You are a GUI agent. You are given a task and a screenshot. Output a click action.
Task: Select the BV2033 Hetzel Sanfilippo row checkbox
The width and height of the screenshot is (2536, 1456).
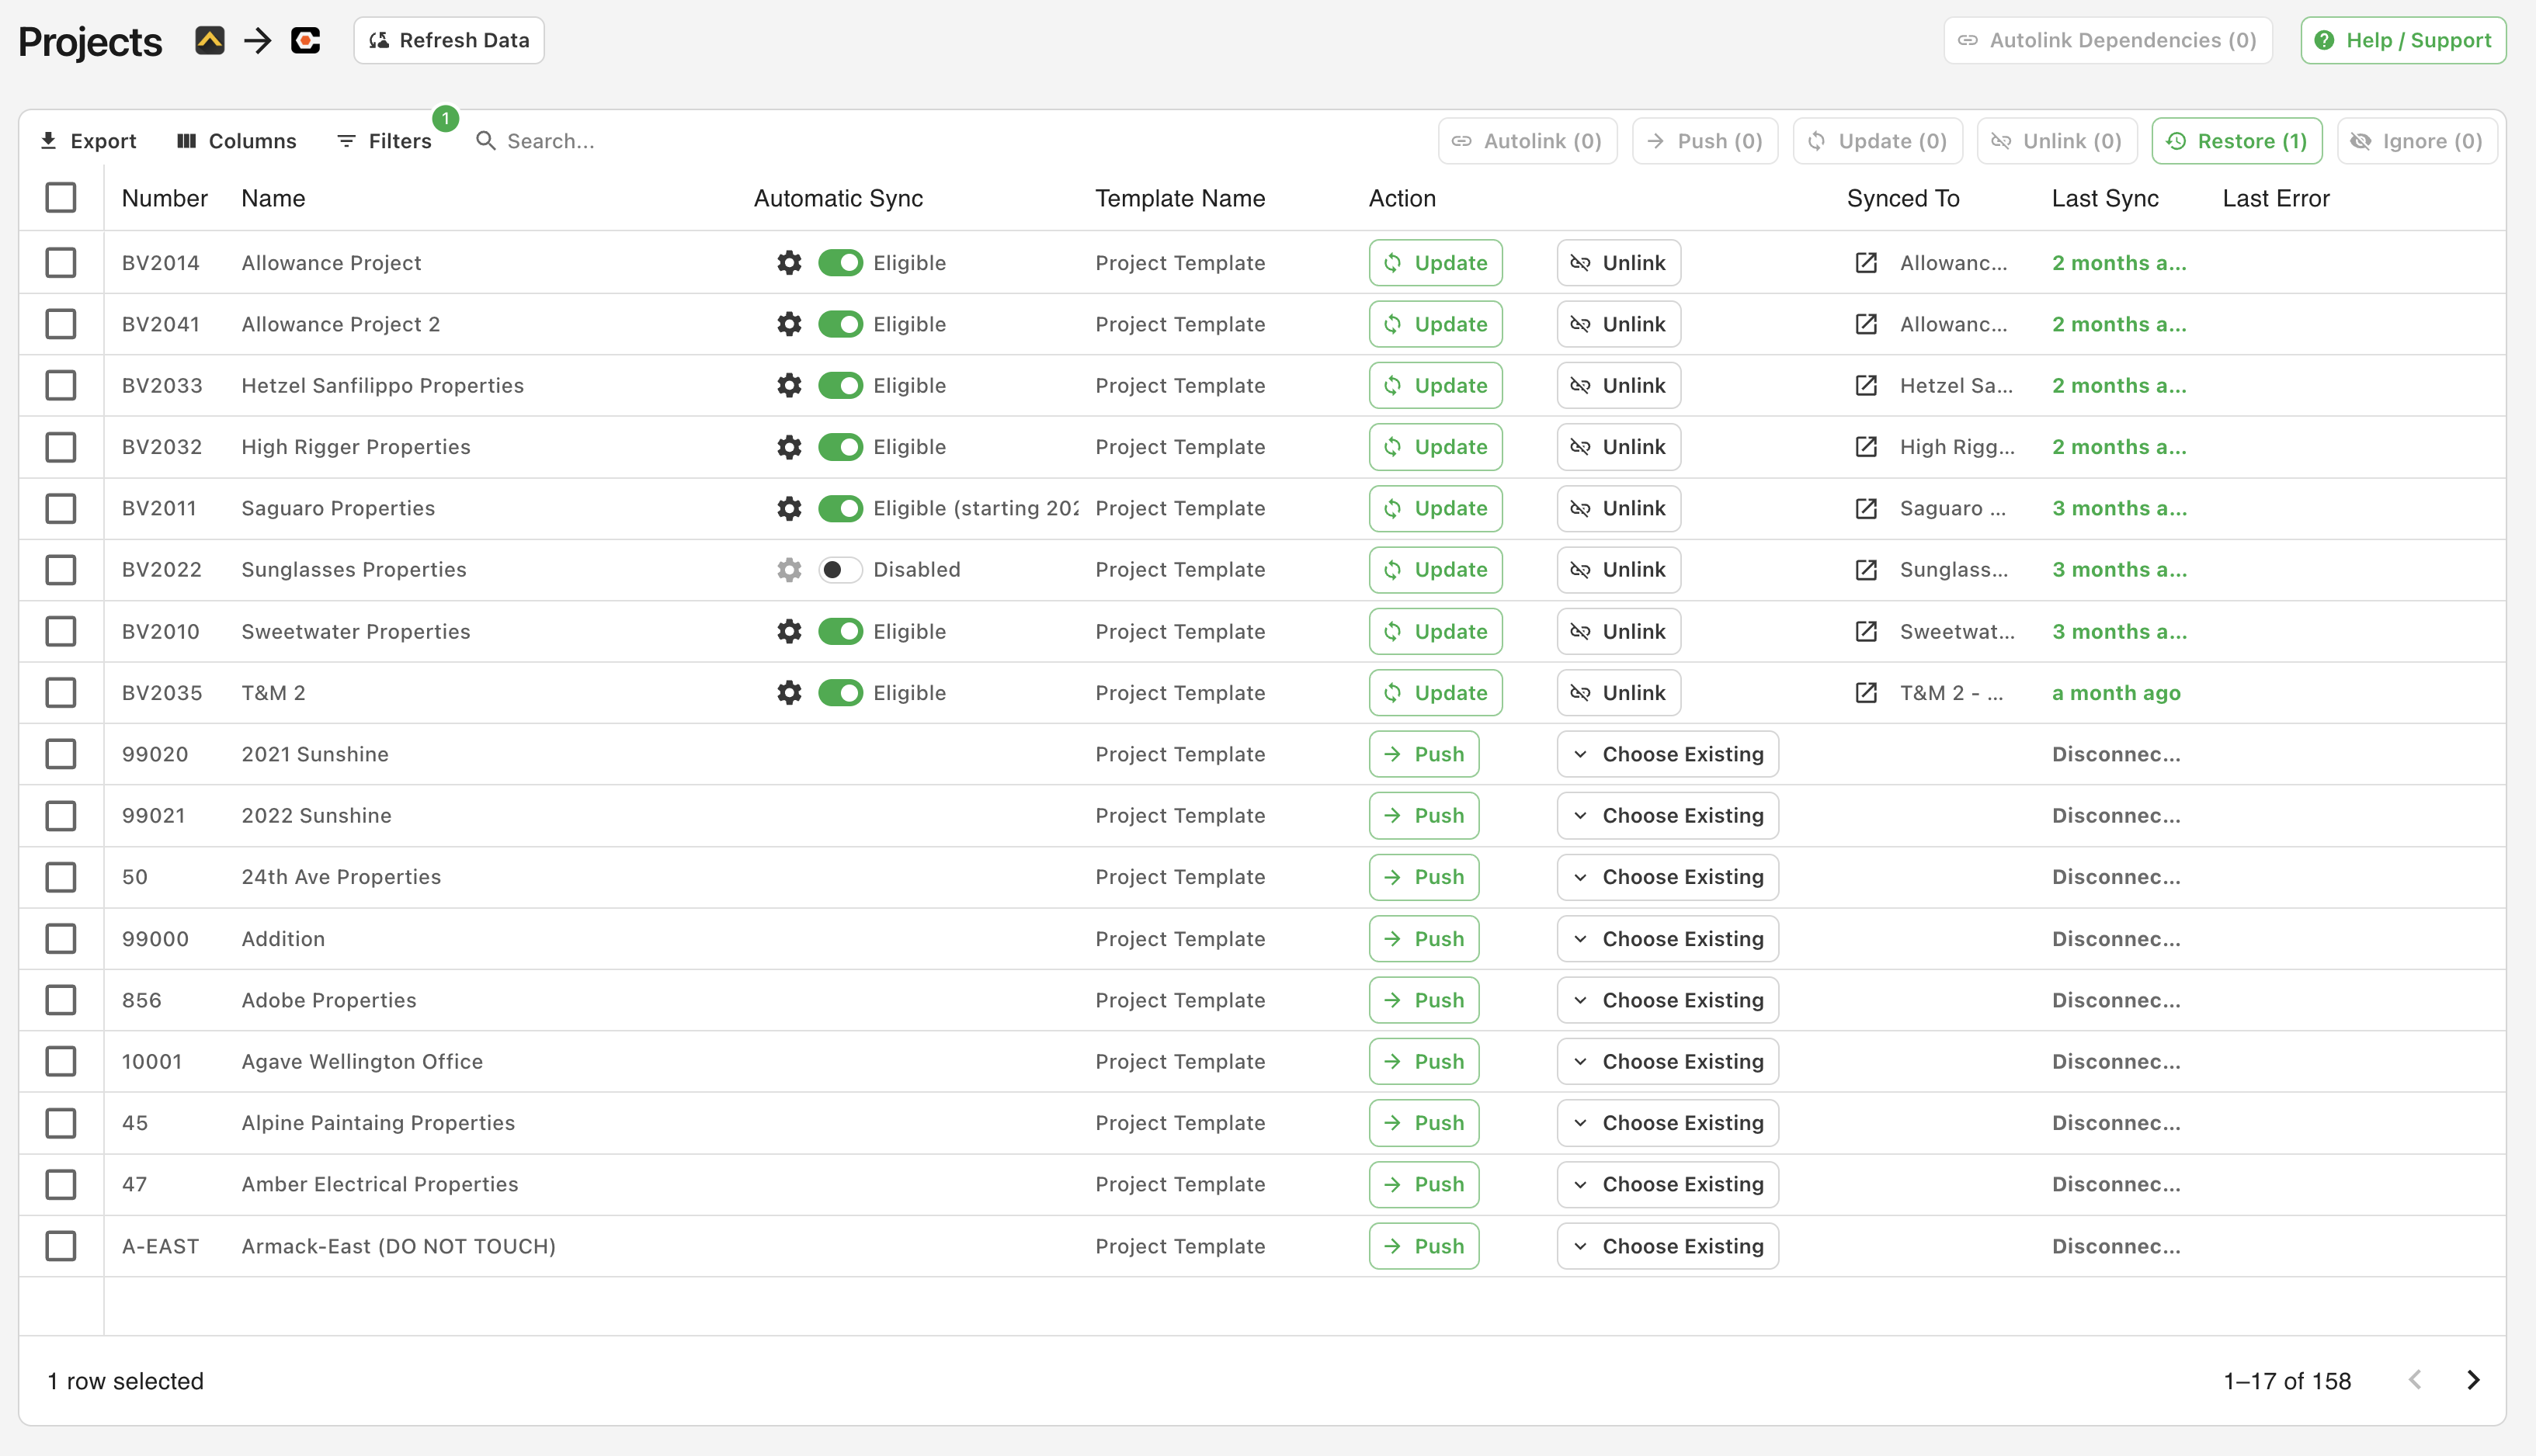(61, 386)
